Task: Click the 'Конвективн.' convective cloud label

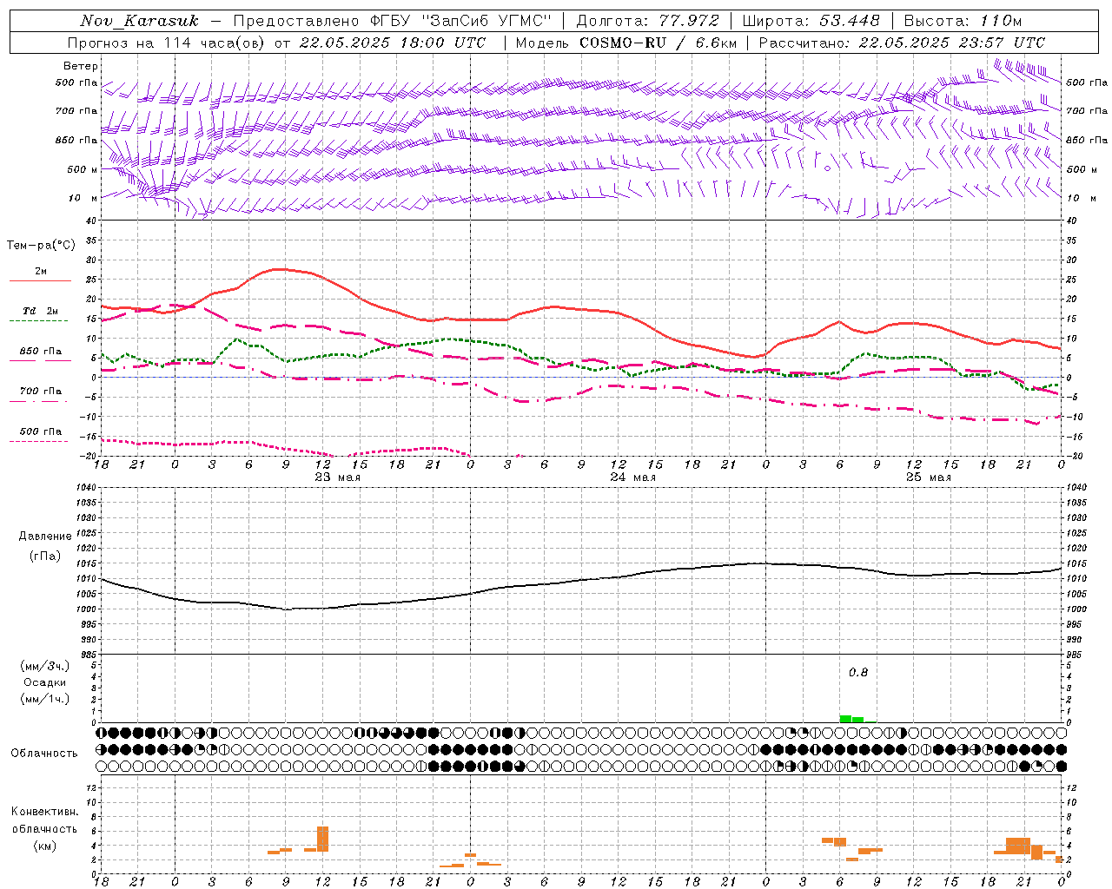Action: pyautogui.click(x=45, y=812)
